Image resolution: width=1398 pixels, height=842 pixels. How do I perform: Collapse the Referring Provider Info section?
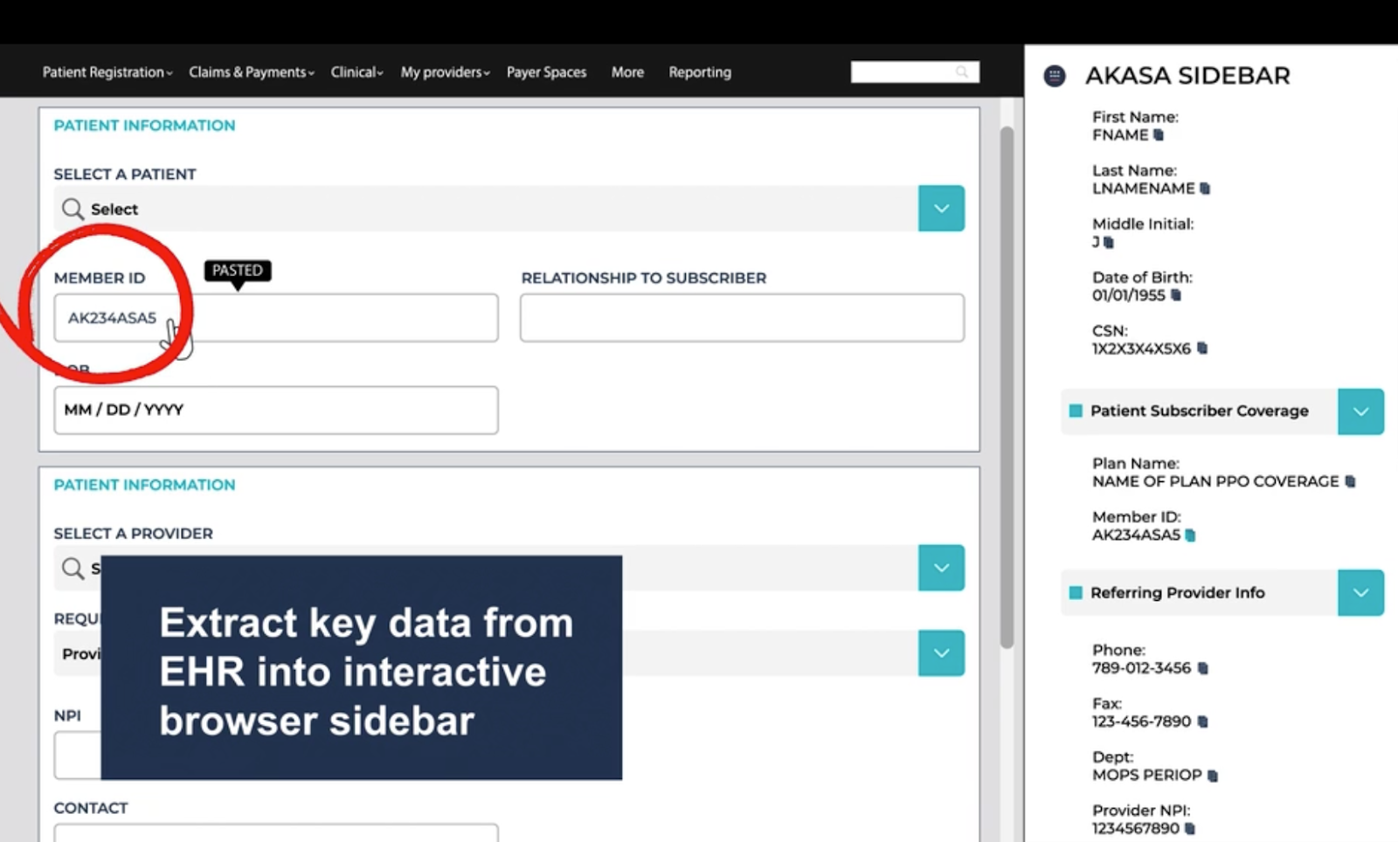click(1360, 593)
